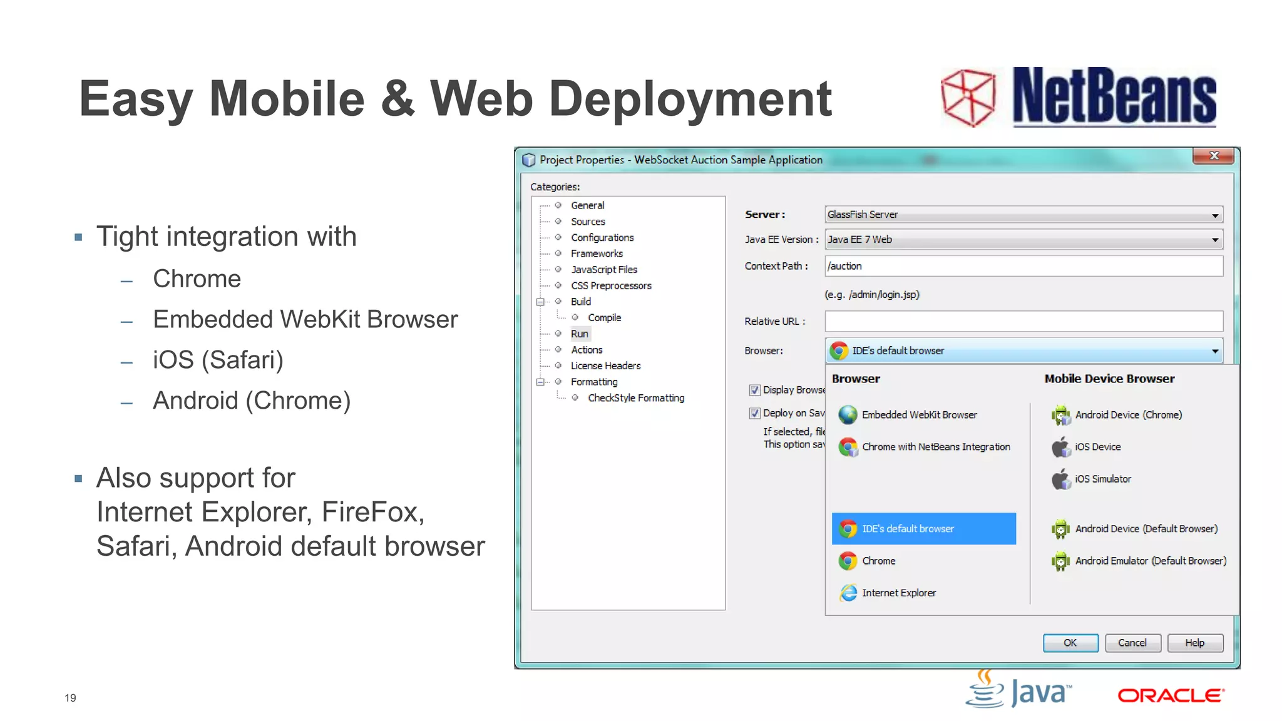
Task: Select Android Emulator (Default Browser) text
Action: [1151, 561]
